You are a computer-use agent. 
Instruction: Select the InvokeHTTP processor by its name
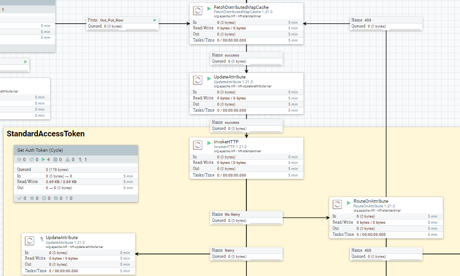click(x=226, y=142)
